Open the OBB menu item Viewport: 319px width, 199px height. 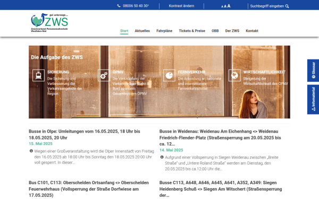pos(215,31)
